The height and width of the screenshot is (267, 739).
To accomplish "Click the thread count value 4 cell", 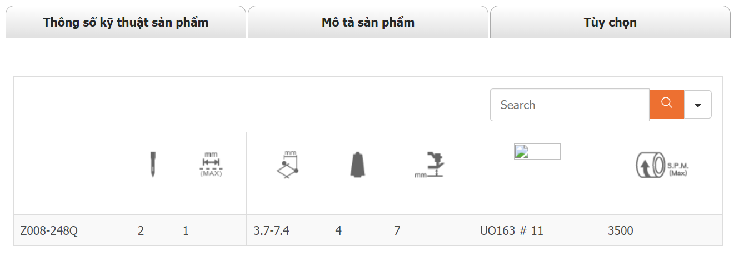I will 357,230.
